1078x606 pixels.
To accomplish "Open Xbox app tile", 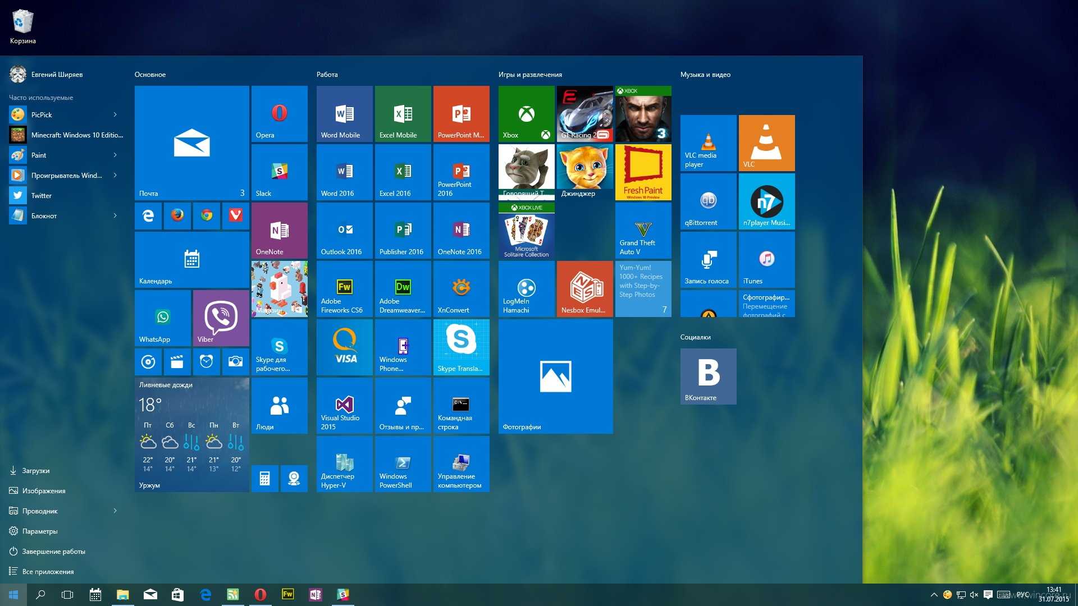I will click(x=526, y=112).
